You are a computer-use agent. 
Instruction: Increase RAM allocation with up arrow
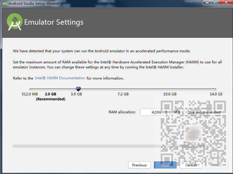point(166,111)
